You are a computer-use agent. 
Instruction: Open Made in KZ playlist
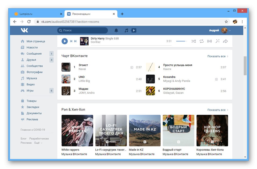[x=145, y=131]
